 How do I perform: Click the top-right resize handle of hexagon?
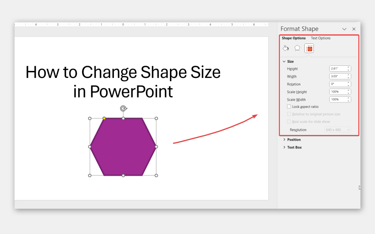156,118
